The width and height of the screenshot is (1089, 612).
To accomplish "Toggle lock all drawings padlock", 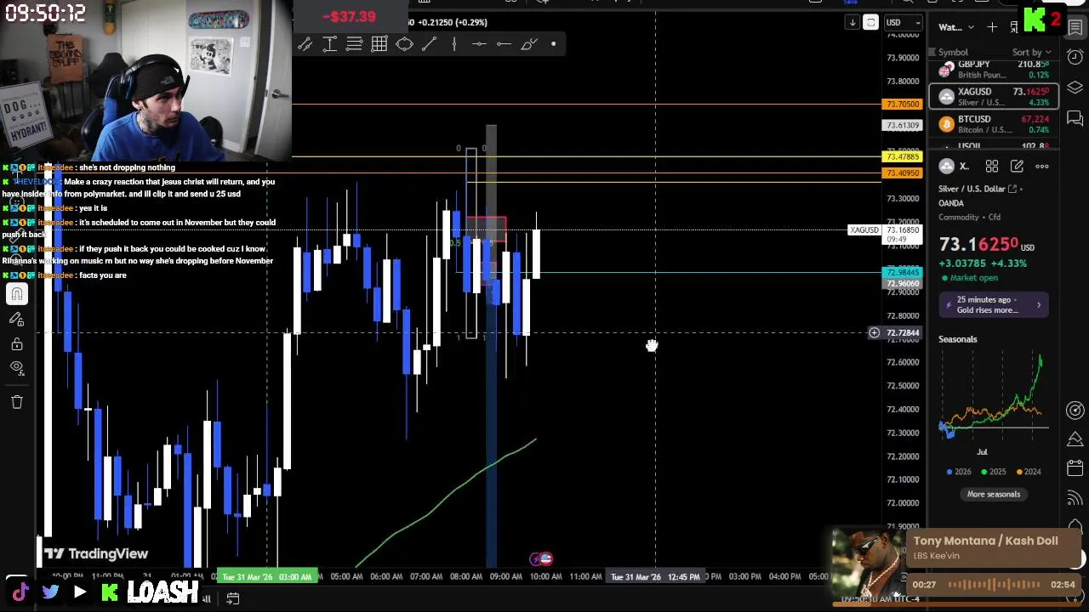I will [17, 343].
